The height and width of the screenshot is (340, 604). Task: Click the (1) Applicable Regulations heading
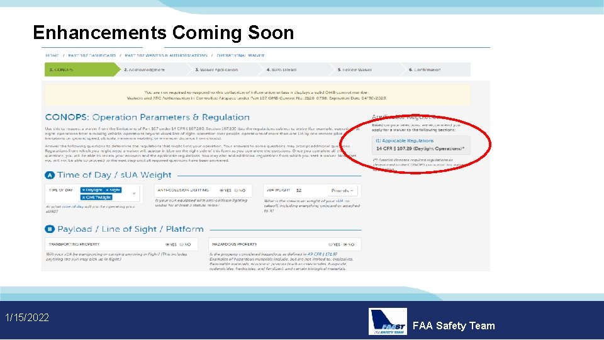click(405, 140)
